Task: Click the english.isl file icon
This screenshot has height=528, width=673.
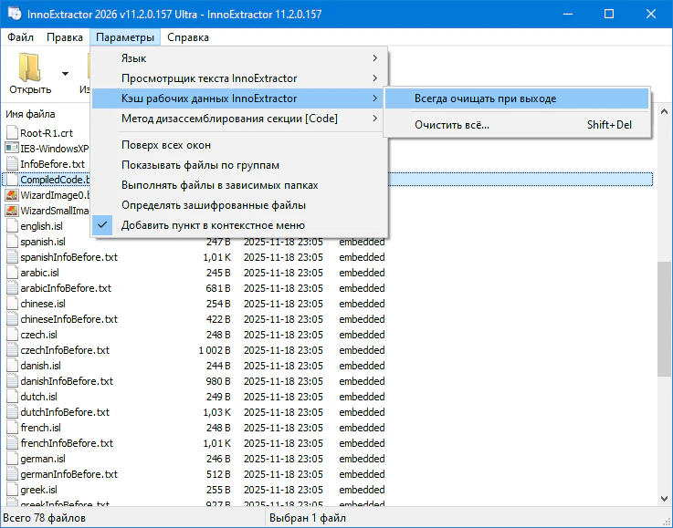Action: pyautogui.click(x=12, y=226)
